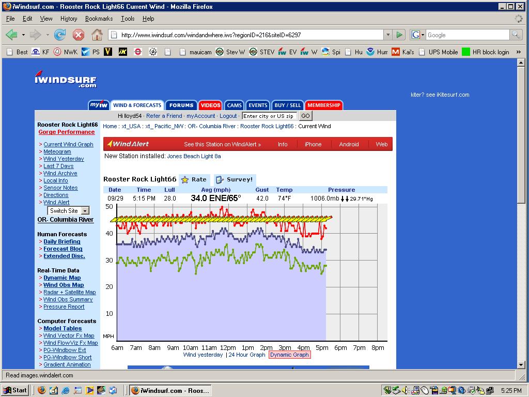Click the GO button next to the city field
Screen dimensions: 529x397
click(305, 116)
